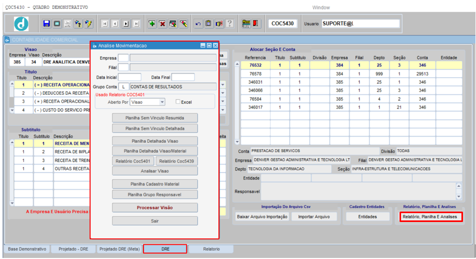Click Importar Arquivo button
Image resolution: width=476 pixels, height=259 pixels.
click(x=314, y=217)
